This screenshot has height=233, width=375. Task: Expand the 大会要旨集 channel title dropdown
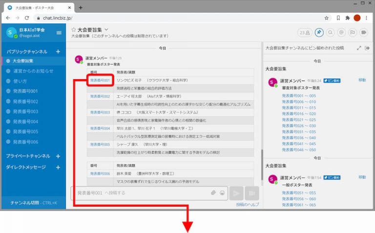pyautogui.click(x=106, y=29)
